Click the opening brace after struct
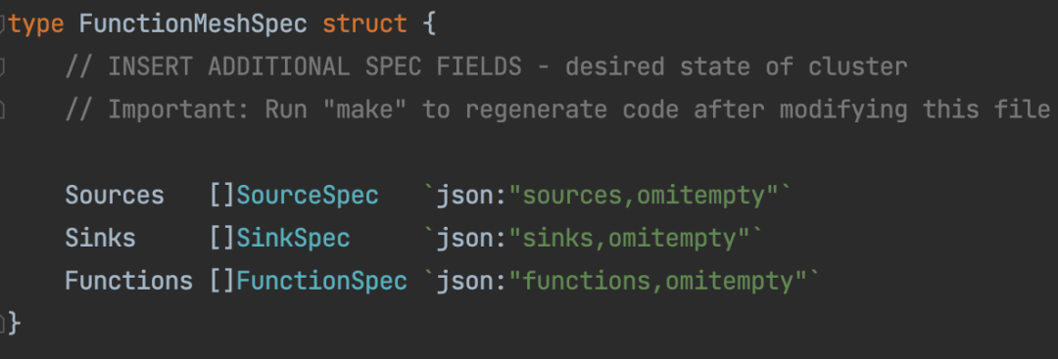The width and height of the screenshot is (1058, 359). [x=428, y=24]
